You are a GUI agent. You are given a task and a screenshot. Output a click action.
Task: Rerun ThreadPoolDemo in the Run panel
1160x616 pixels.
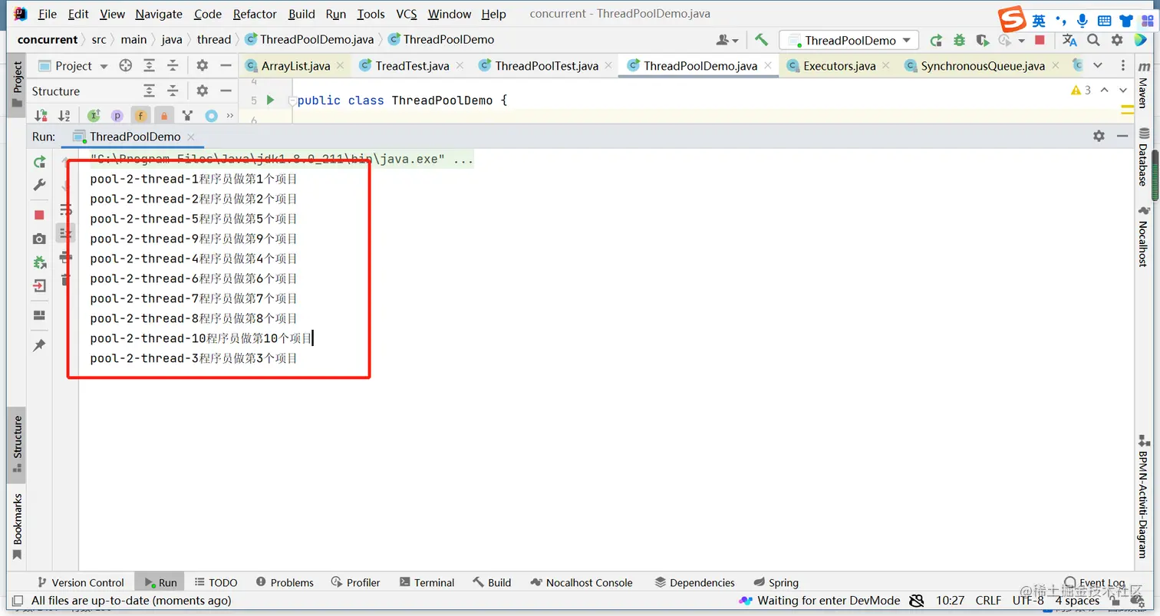pyautogui.click(x=39, y=162)
